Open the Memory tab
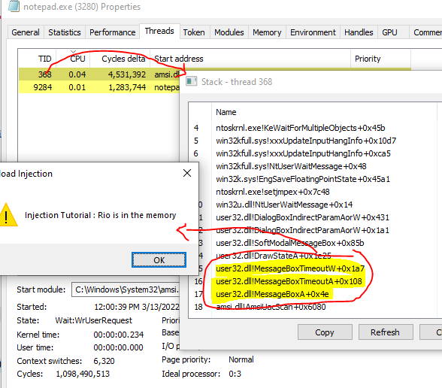This screenshot has width=442, height=388. pos(267,32)
